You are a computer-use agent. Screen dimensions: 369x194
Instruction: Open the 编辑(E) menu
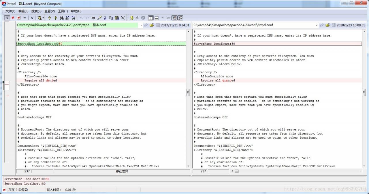click(x=23, y=11)
